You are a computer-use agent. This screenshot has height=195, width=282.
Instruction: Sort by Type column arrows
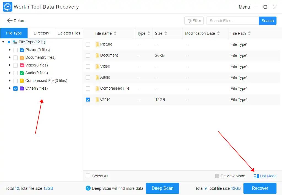click(x=148, y=33)
